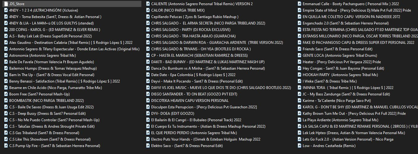Click the audio icon beside Elektro Saxo
418x154 pixels.
pos(148,146)
